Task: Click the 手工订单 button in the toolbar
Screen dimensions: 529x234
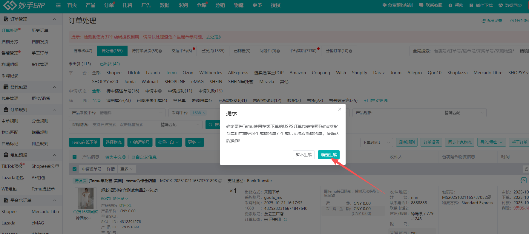Action: coord(519,142)
